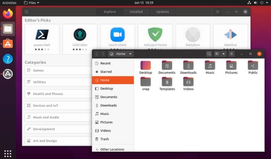Select the snap folder icon

(x=146, y=82)
